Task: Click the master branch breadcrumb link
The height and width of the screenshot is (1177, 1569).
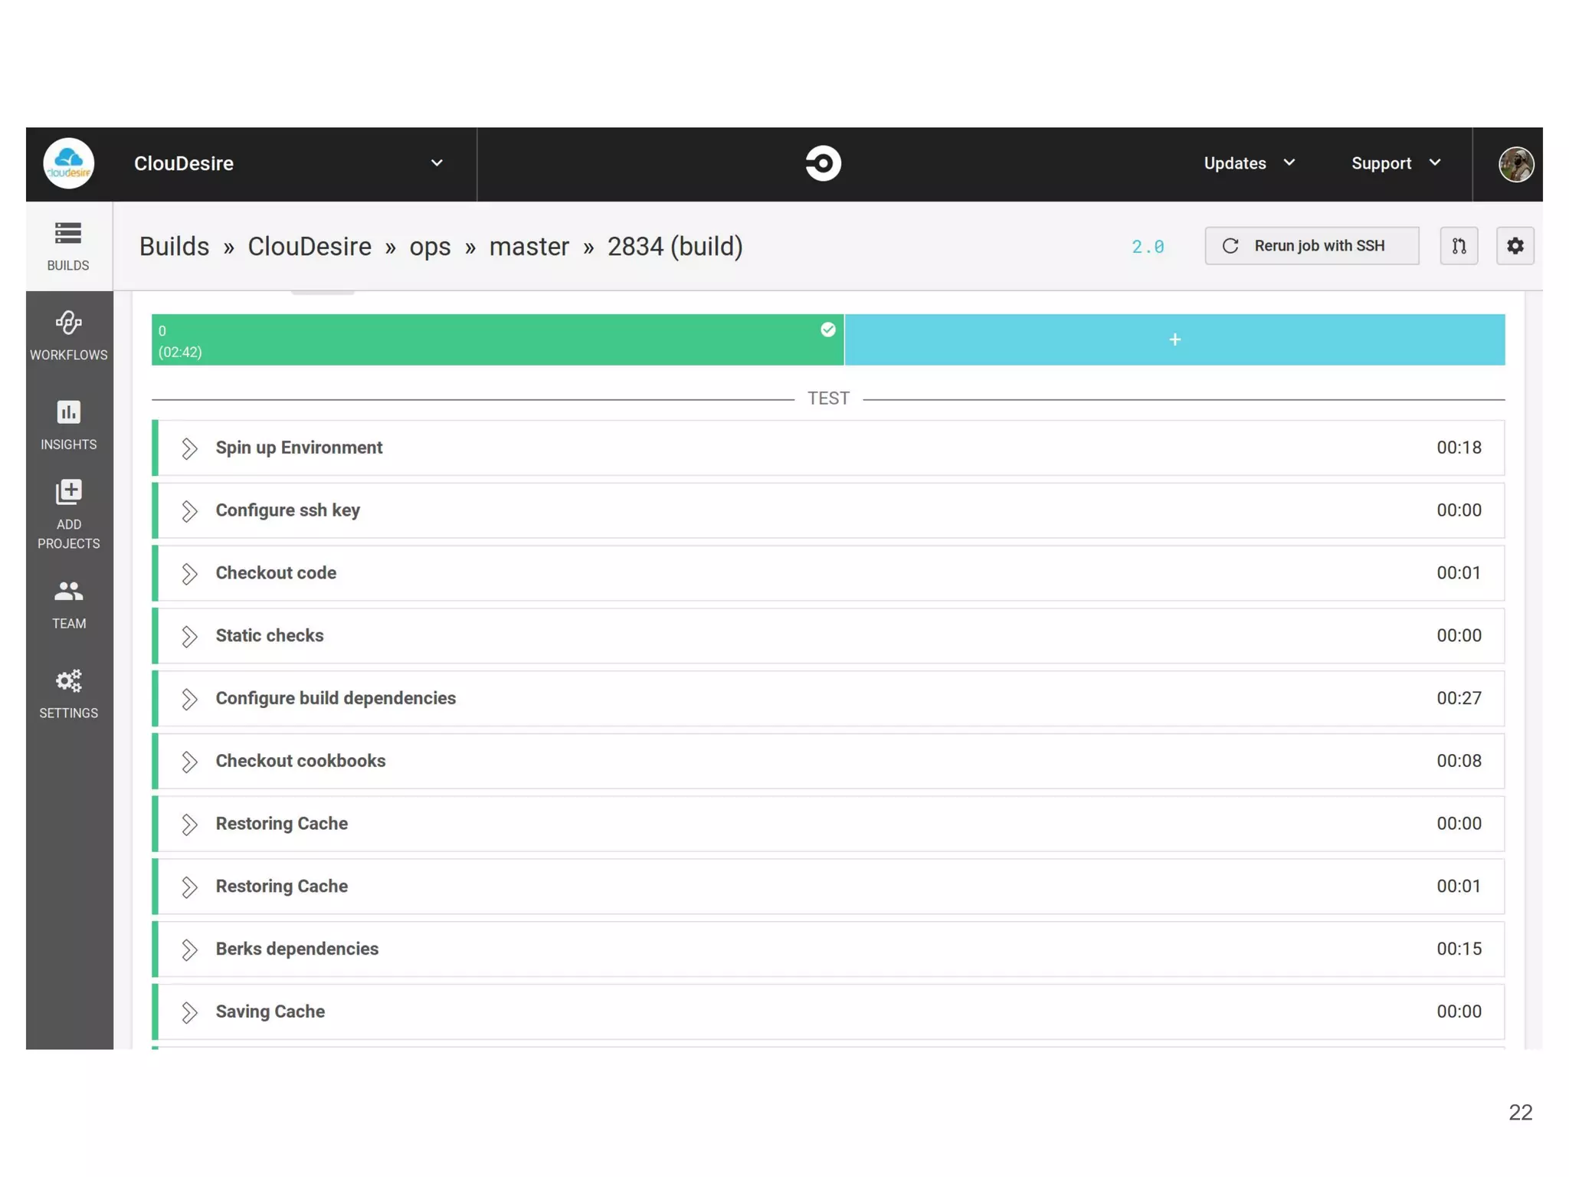Action: tap(529, 247)
